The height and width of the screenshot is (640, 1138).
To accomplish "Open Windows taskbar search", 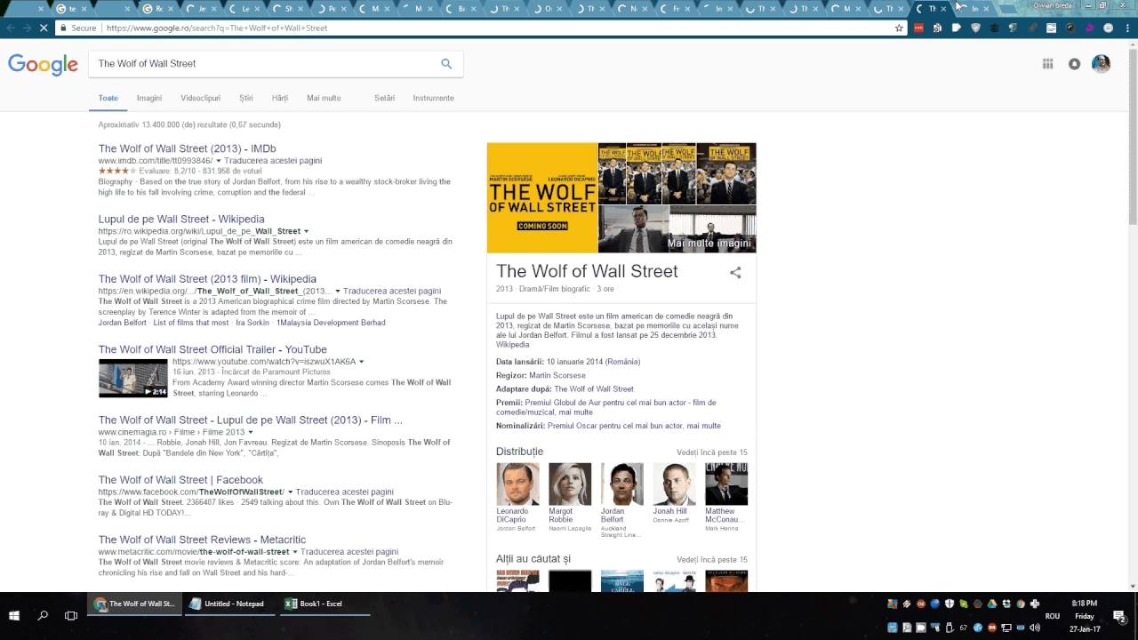I will (43, 615).
